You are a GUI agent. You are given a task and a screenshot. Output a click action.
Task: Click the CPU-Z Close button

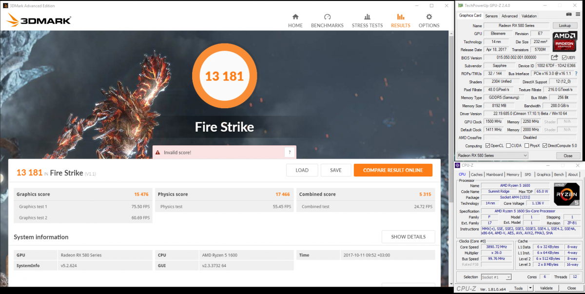point(571,288)
